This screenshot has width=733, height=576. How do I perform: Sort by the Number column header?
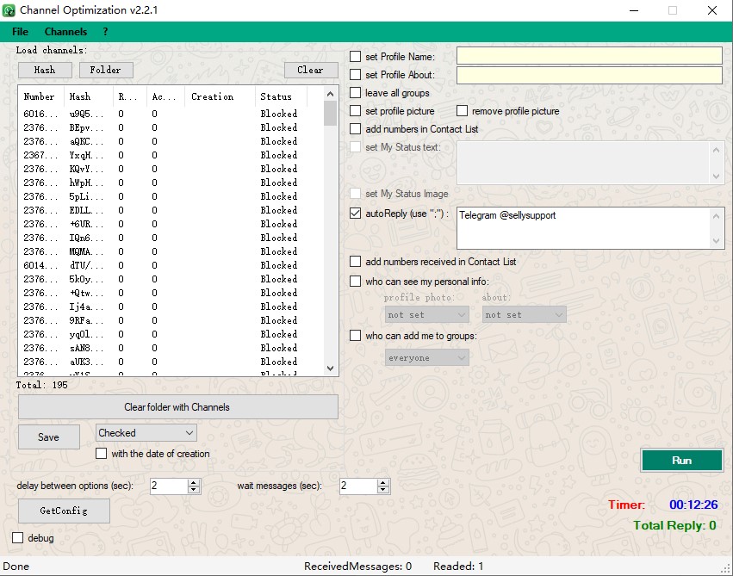(41, 96)
